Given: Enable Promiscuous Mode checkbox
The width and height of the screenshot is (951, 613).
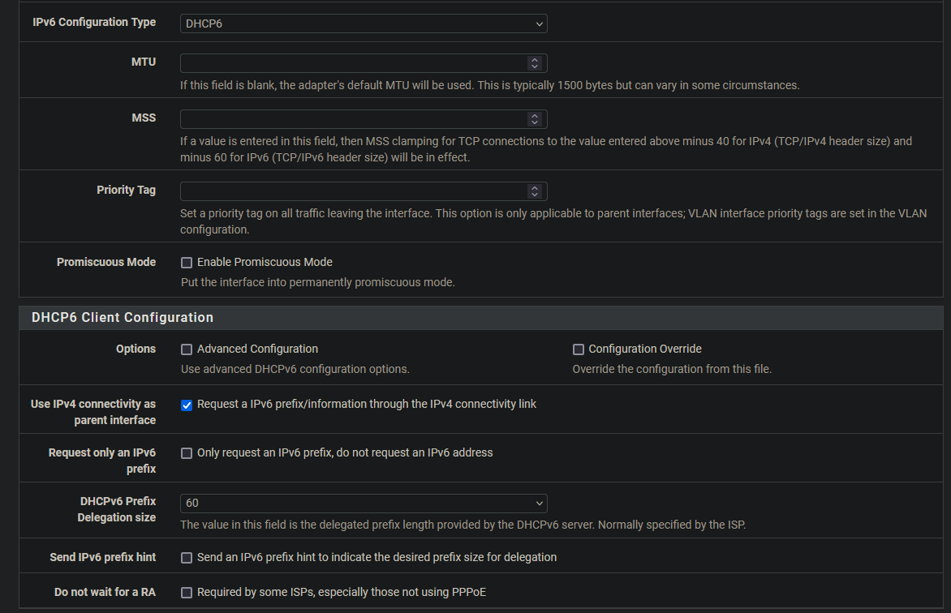Looking at the screenshot, I should point(187,263).
